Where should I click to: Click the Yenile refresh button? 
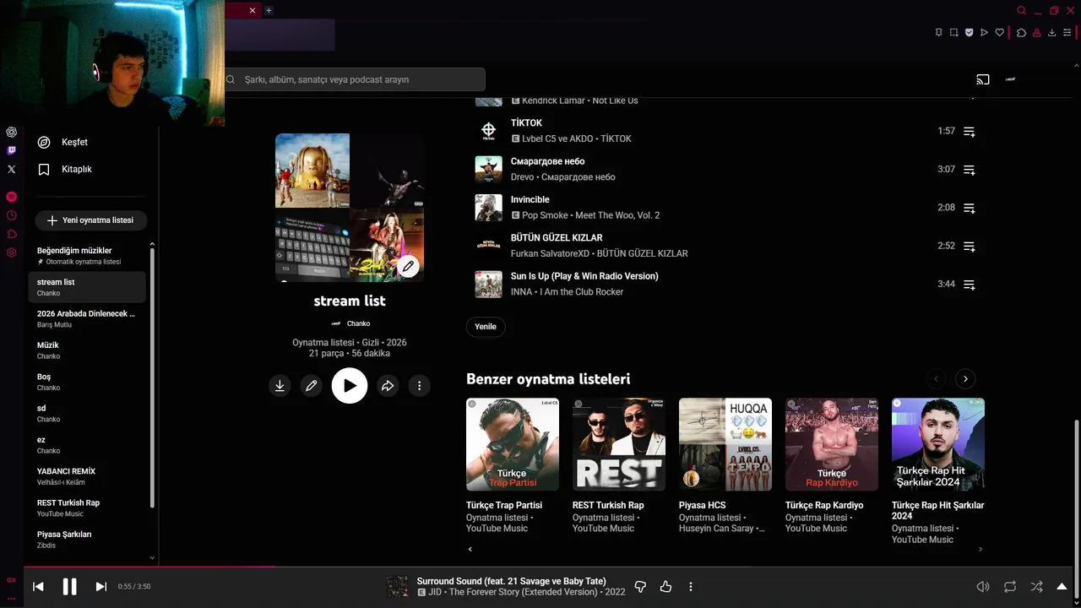coord(486,327)
